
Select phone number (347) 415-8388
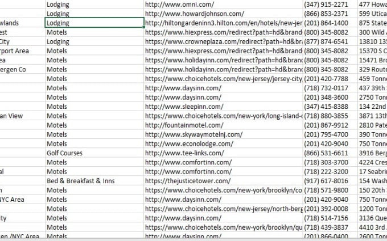tap(330, 107)
